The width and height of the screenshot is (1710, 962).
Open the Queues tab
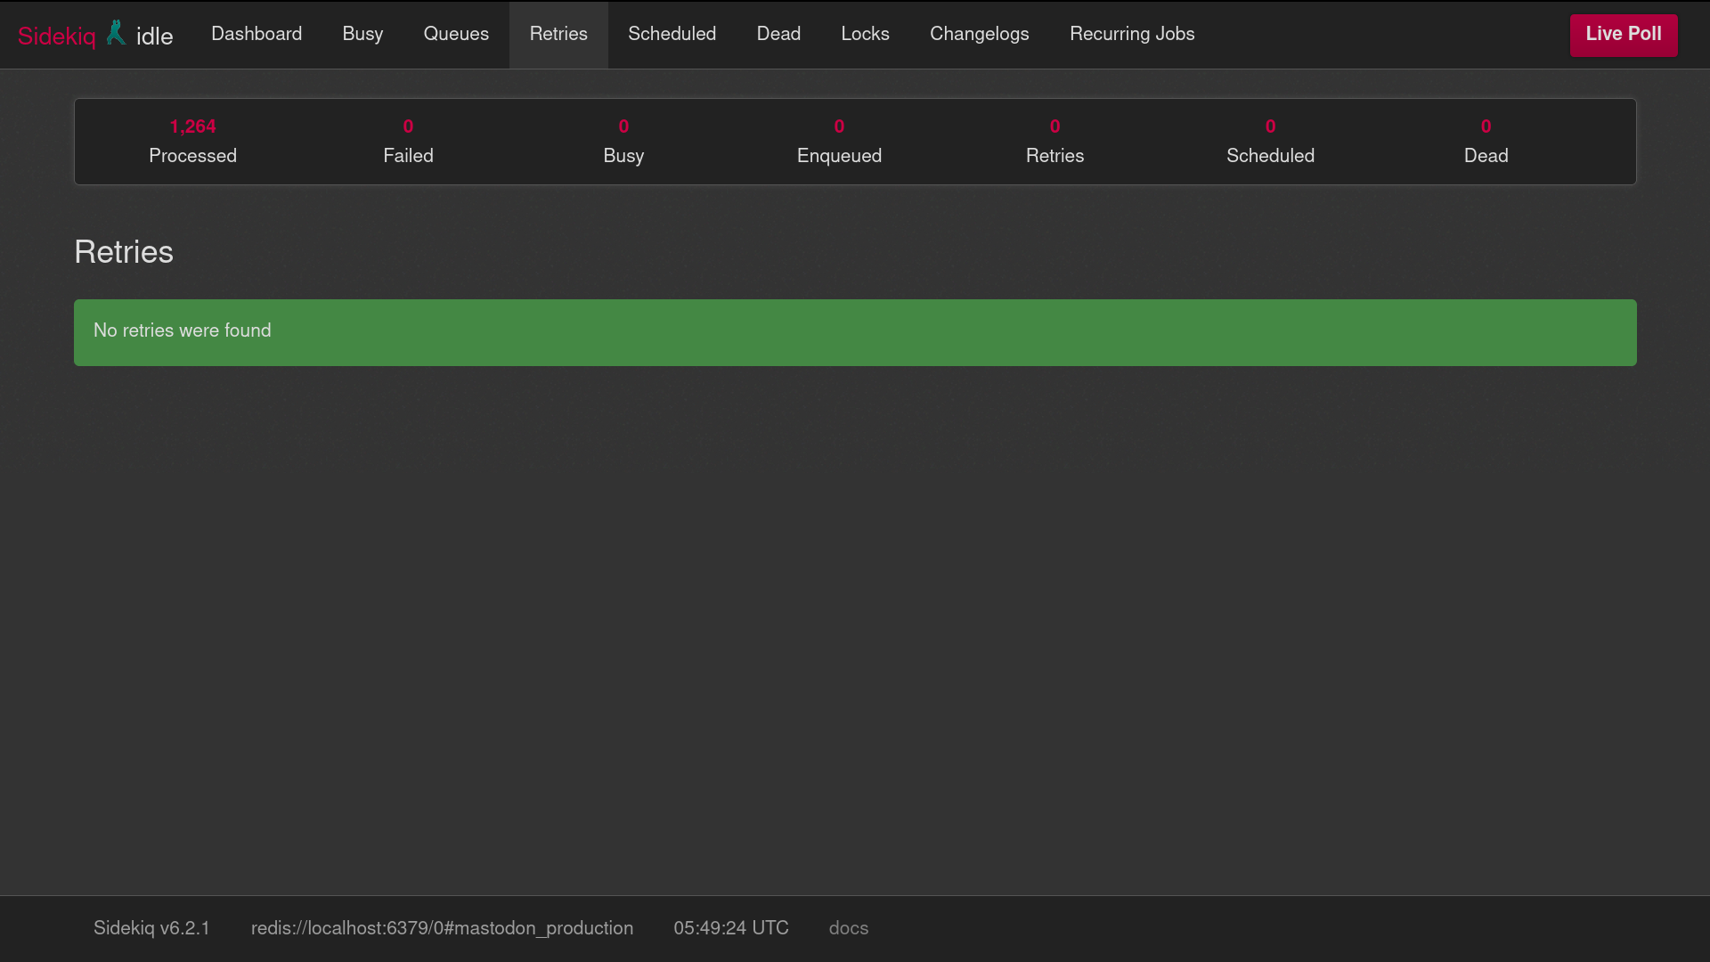click(456, 34)
